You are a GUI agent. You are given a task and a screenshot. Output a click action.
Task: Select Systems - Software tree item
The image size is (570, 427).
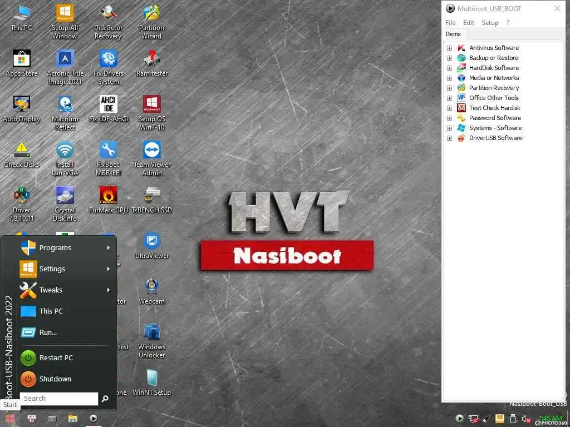tap(495, 128)
